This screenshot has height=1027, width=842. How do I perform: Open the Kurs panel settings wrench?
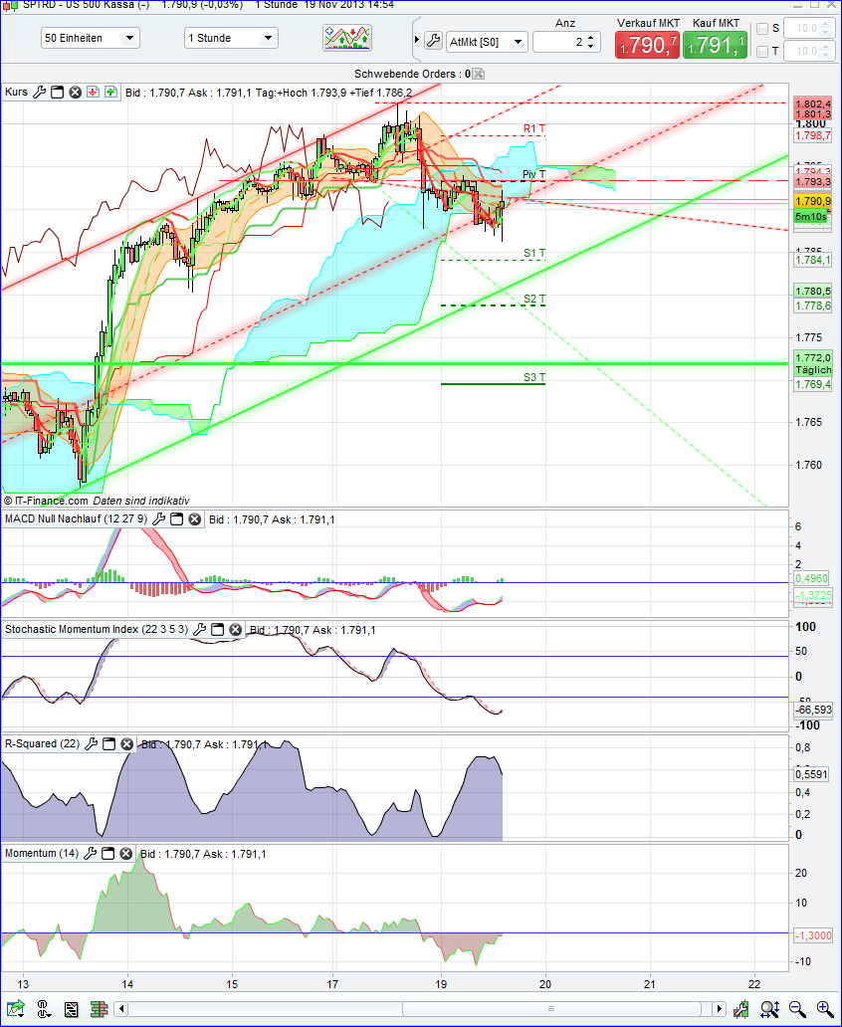(39, 92)
